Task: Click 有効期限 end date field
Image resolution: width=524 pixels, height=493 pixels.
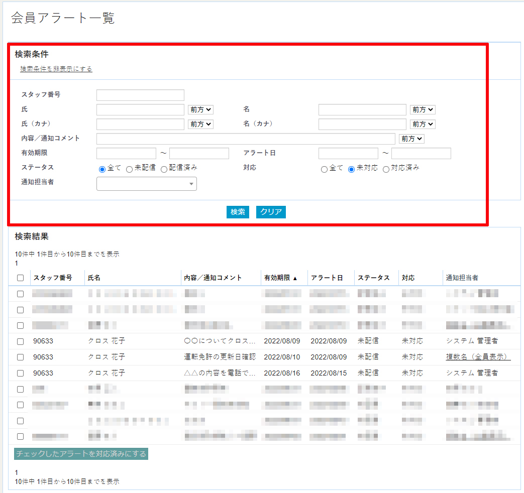Action: point(199,153)
